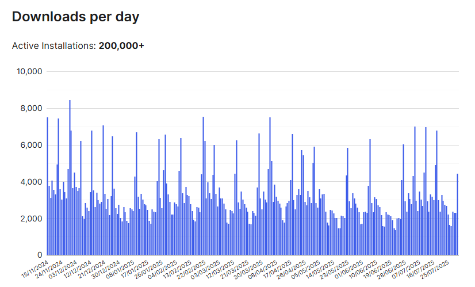Click the last bar on the chart's right
The height and width of the screenshot is (287, 475).
[x=458, y=214]
